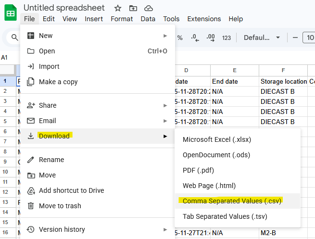Select Add shortcut to Drive
This screenshot has height=239, width=315.
click(98, 190)
